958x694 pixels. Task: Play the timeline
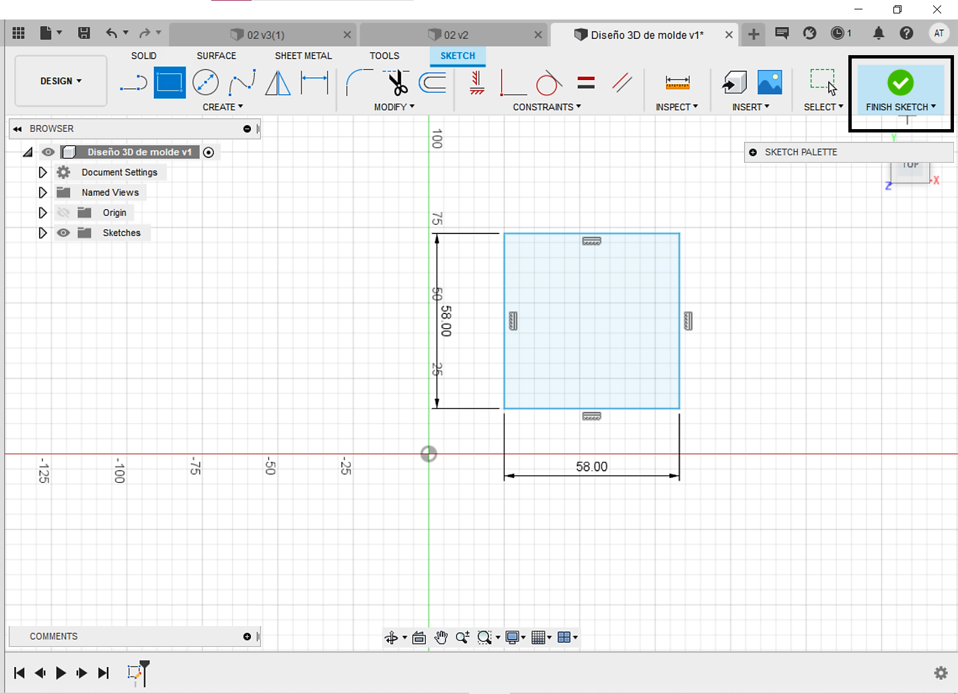click(61, 672)
